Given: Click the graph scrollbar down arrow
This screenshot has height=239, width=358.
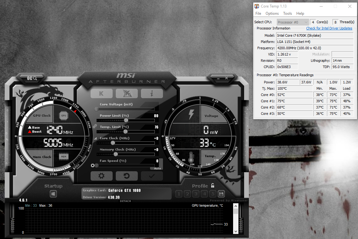Looking at the screenshot, I should tap(236, 231).
